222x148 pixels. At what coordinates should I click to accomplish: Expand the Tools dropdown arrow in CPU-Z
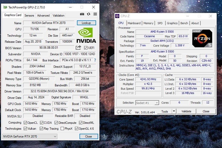(174, 111)
